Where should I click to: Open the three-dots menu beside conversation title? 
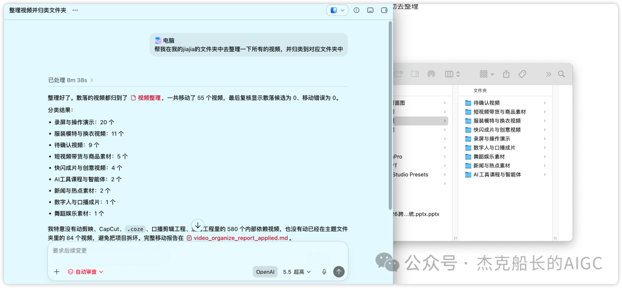pos(75,10)
